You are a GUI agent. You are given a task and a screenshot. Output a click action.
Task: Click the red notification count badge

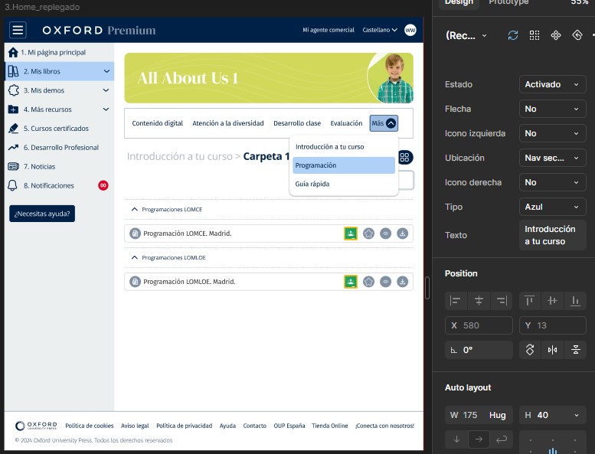point(103,185)
